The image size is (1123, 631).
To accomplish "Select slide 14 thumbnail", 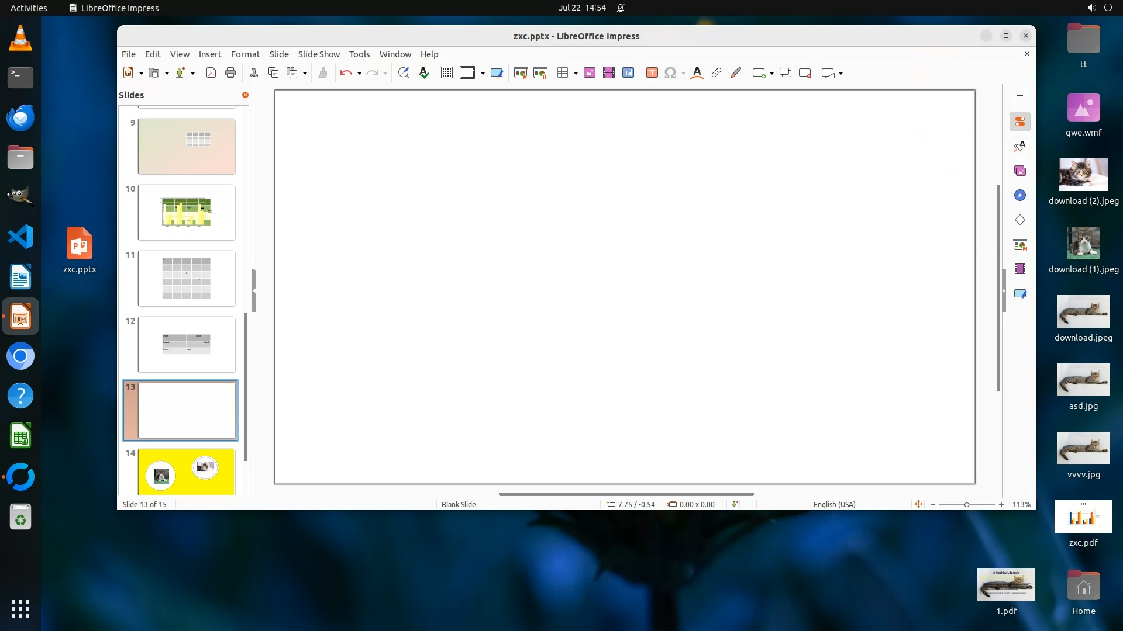I will click(x=186, y=471).
